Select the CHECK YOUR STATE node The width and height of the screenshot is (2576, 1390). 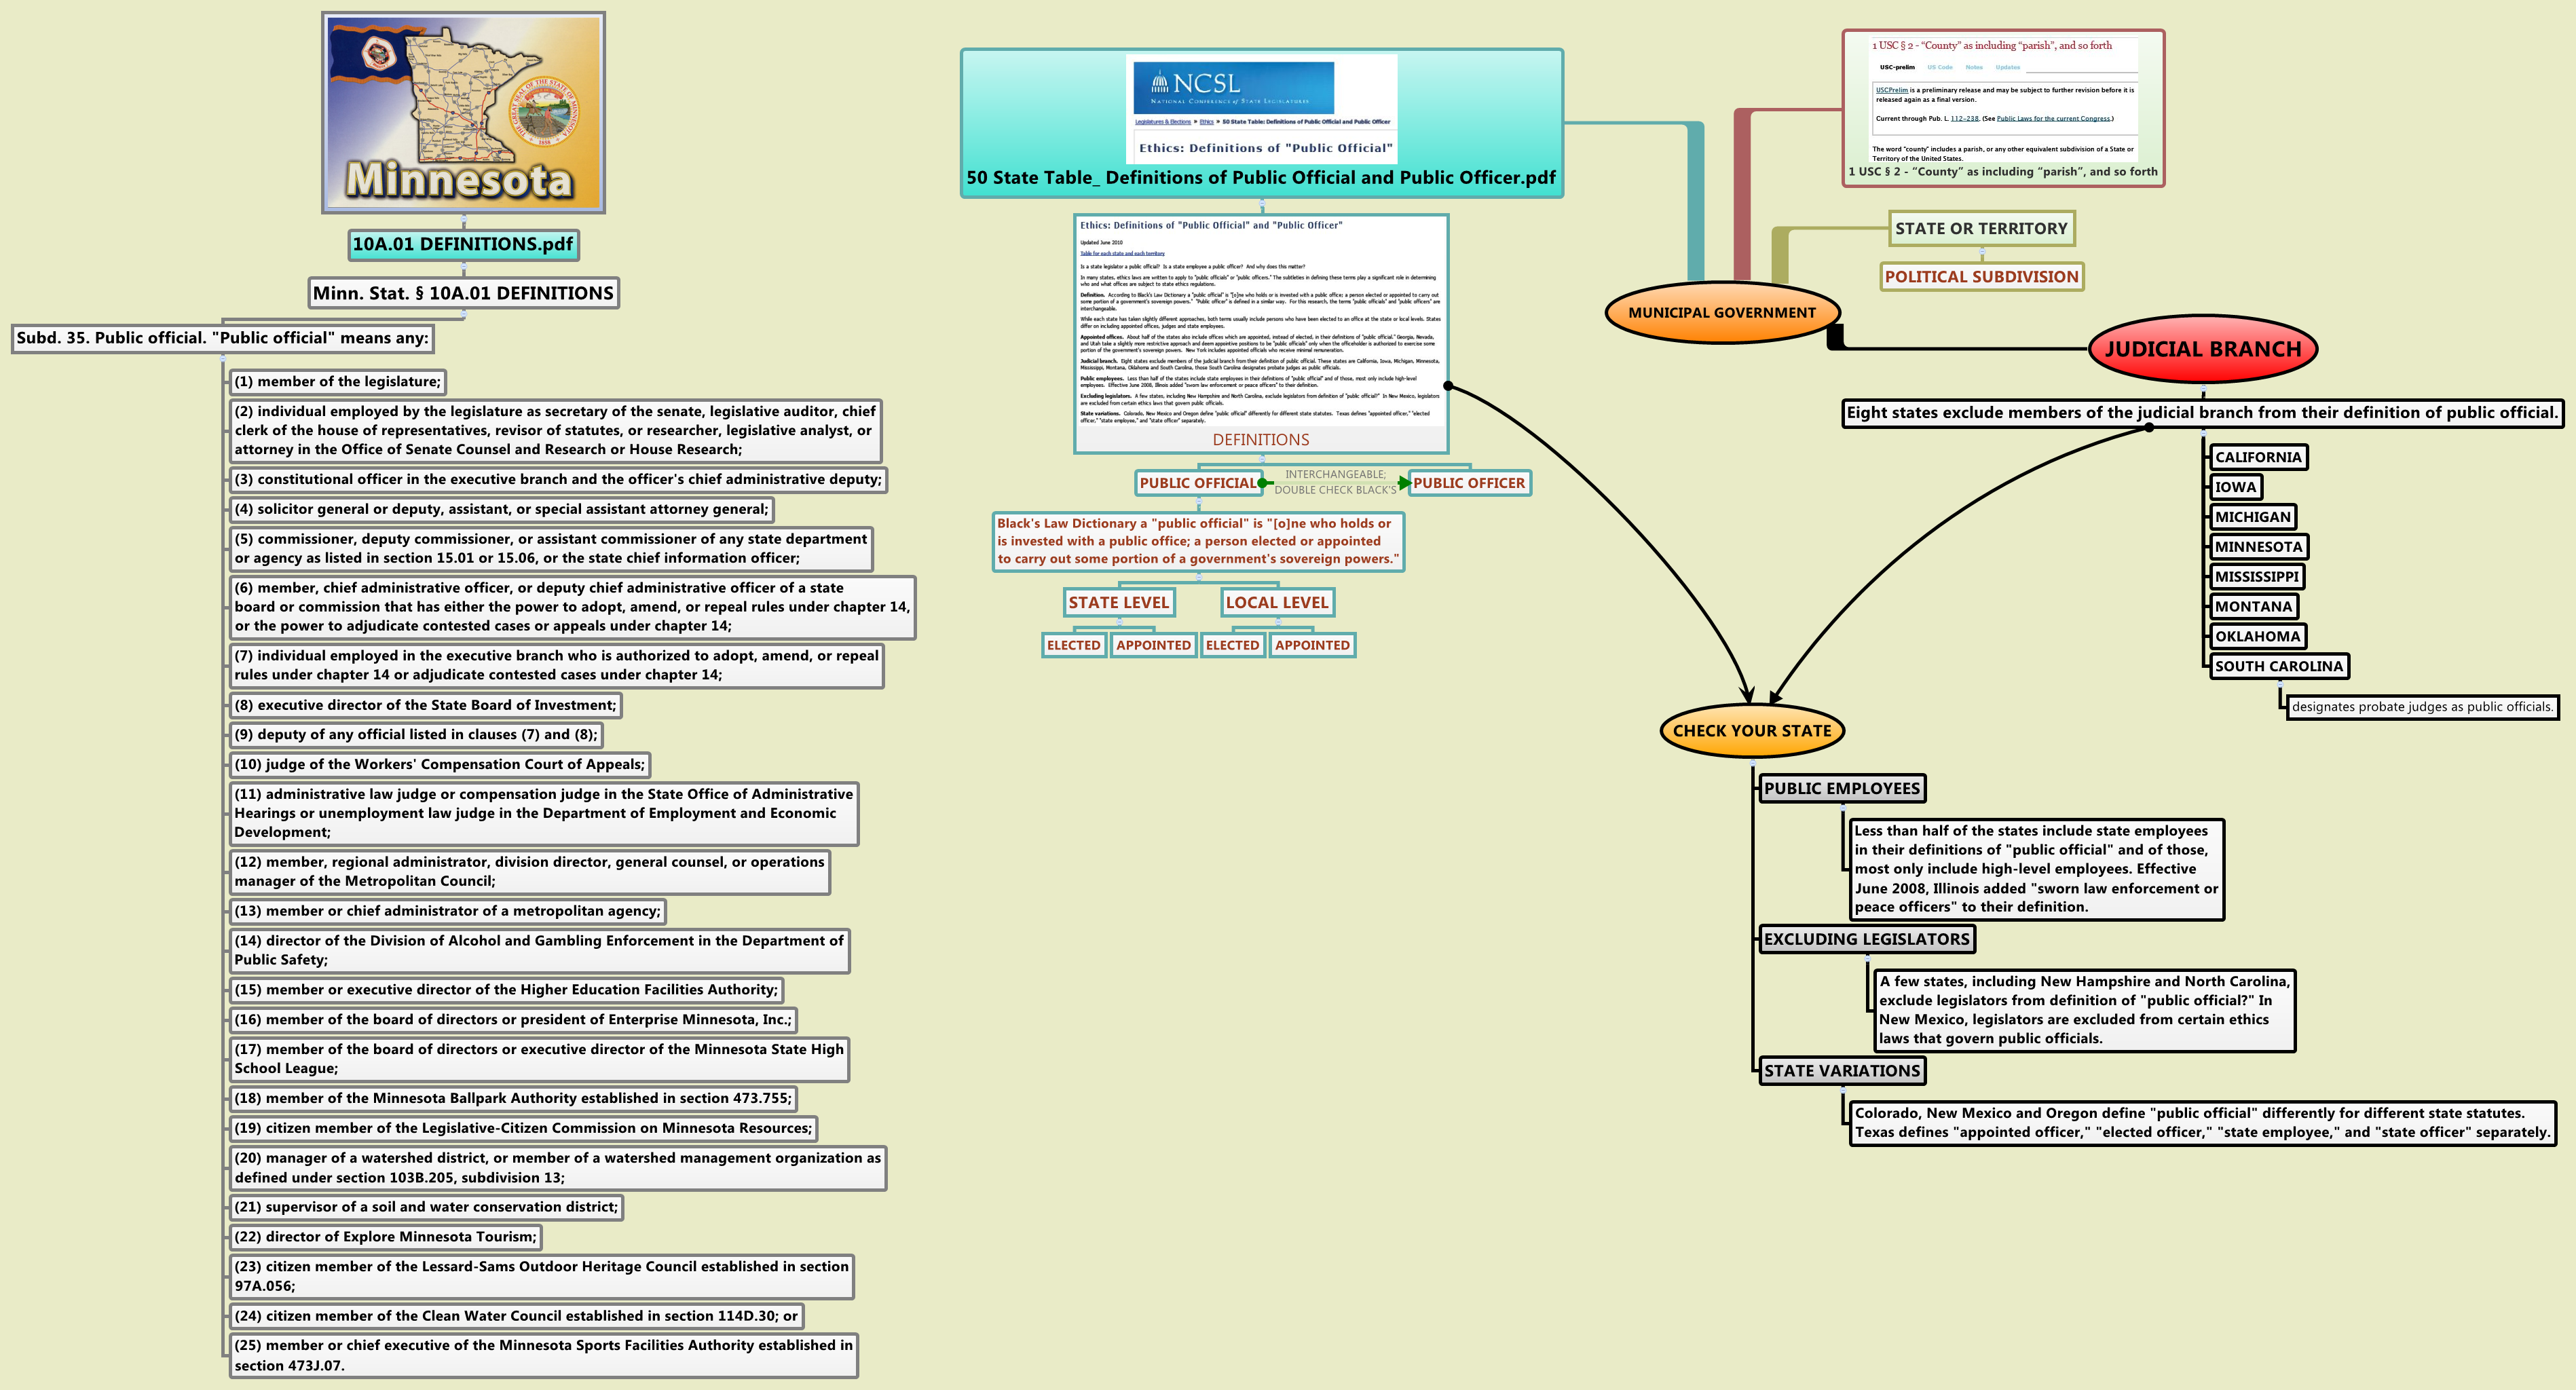[1751, 731]
